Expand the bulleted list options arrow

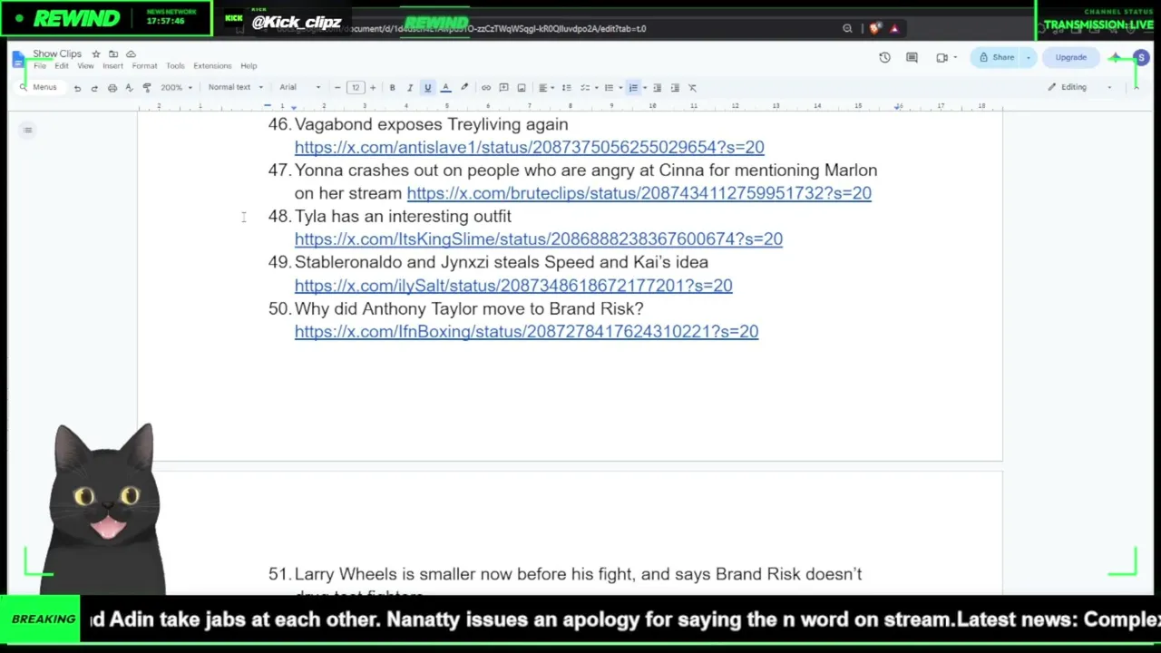click(620, 88)
